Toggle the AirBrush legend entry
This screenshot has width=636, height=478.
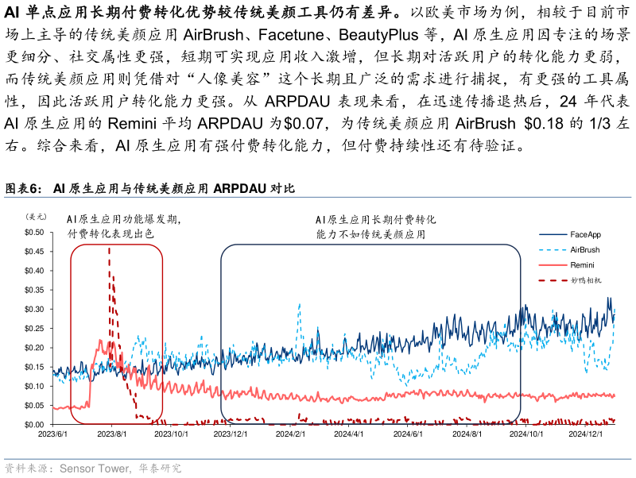pyautogui.click(x=585, y=250)
